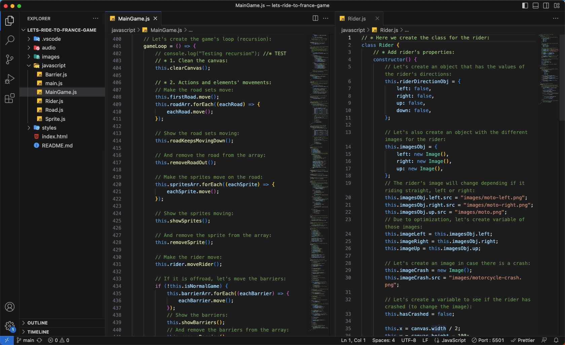565x345 pixels.
Task: Open Rider.js from the file tree
Action: (62, 101)
